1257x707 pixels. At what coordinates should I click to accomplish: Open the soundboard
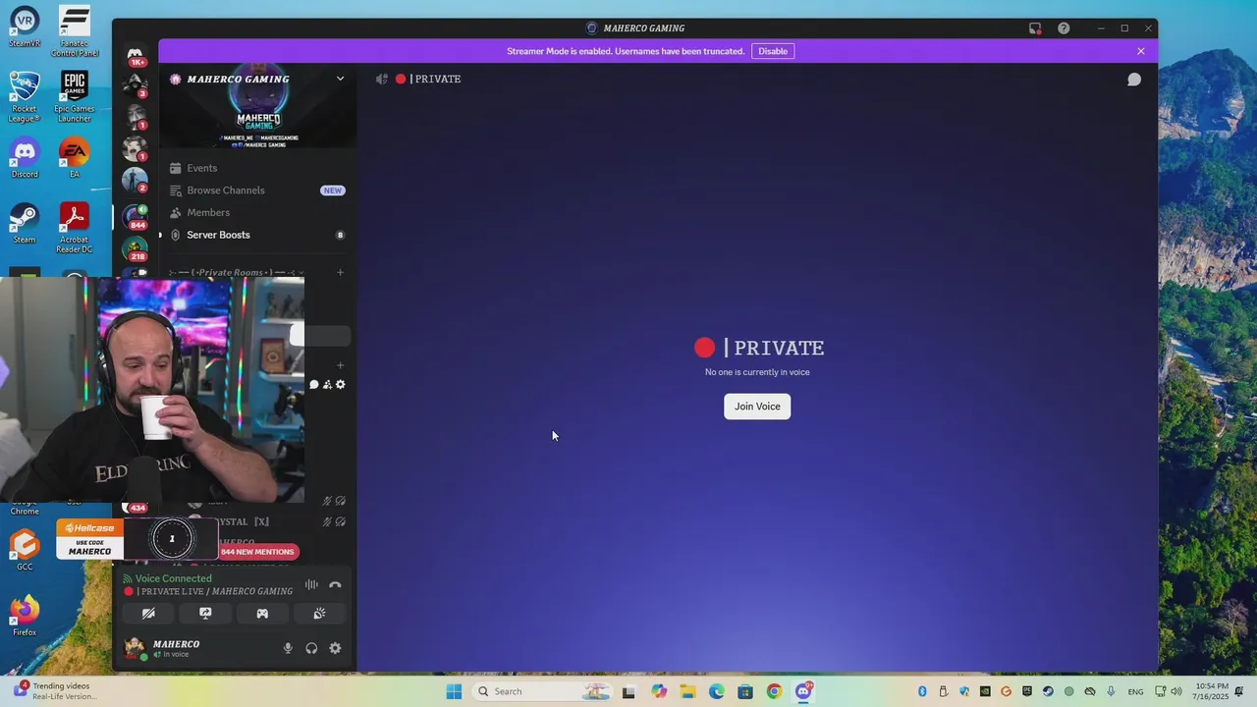pos(319,614)
